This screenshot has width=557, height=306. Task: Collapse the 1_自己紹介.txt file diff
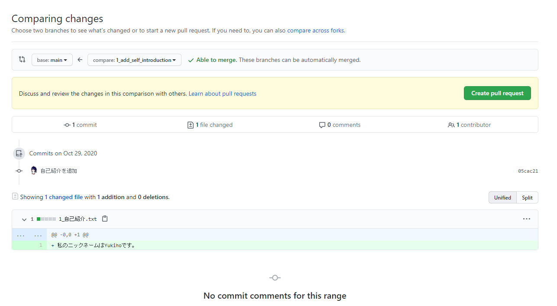(24, 219)
